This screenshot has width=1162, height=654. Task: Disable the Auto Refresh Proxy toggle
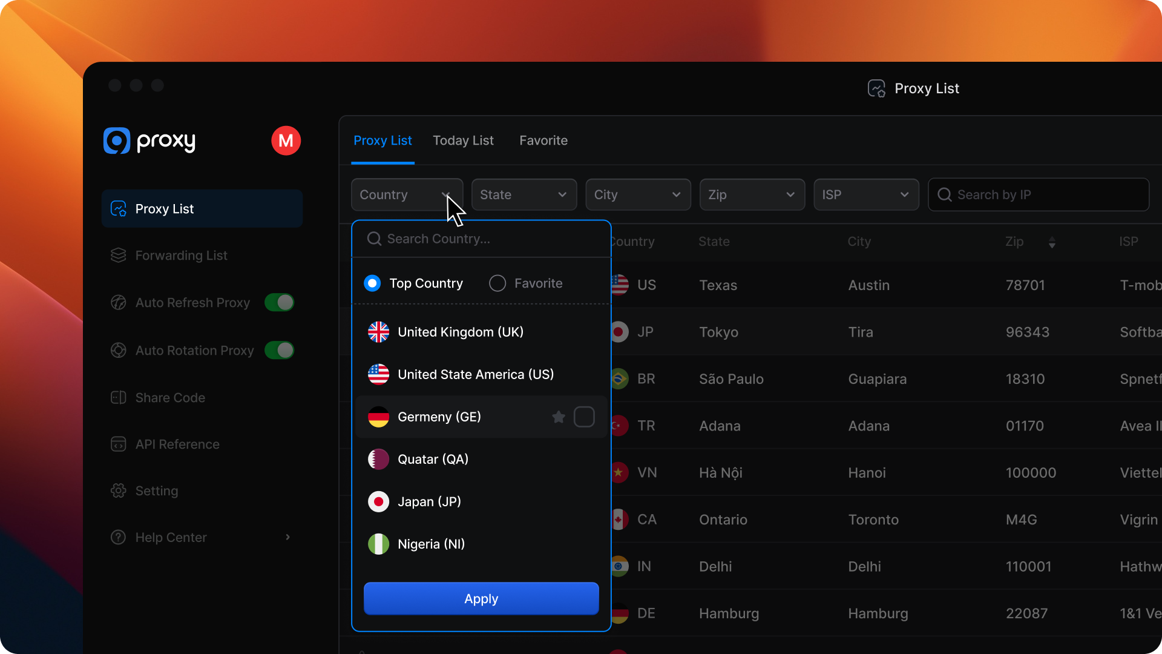coord(280,303)
